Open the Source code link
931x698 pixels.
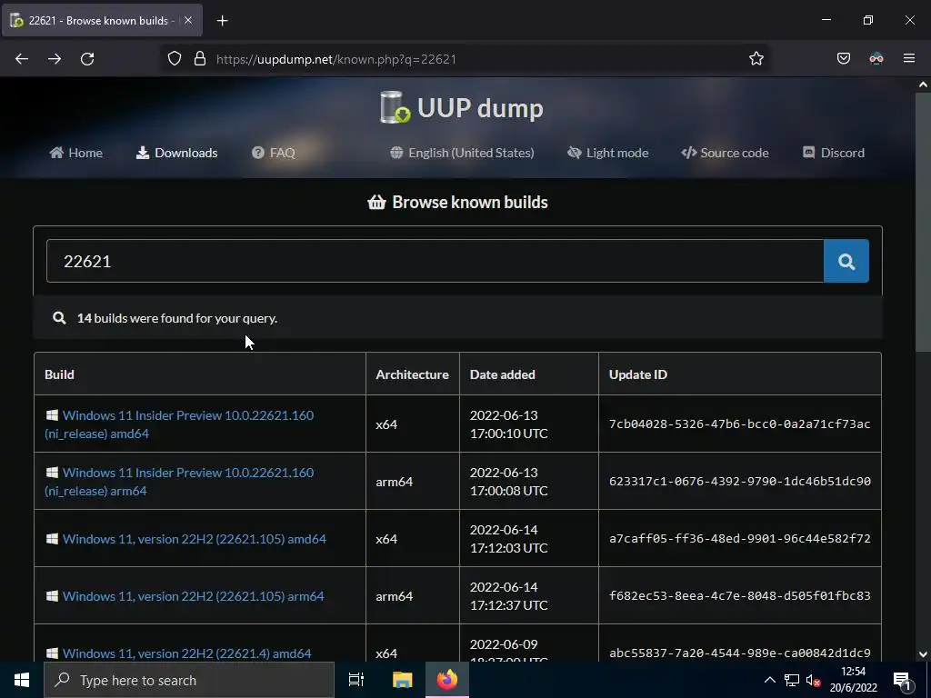coord(725,153)
